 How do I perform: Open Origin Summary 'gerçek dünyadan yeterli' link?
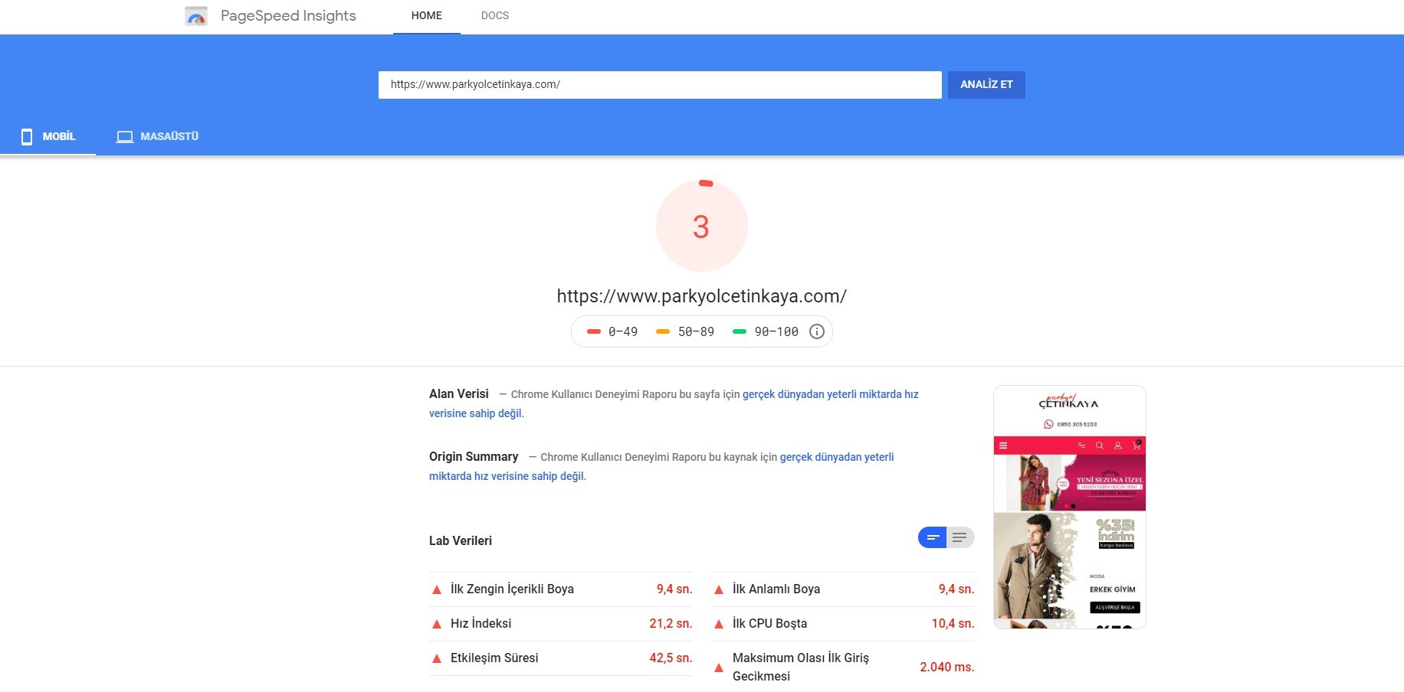pos(837,457)
